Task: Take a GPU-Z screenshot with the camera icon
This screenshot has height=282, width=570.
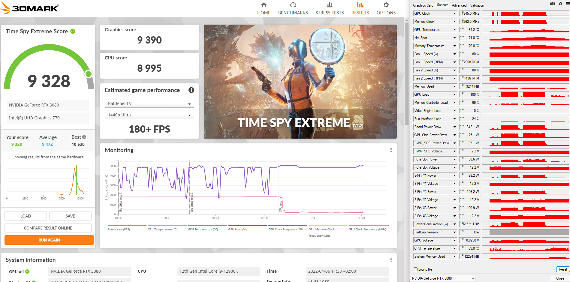Action: pos(552,4)
